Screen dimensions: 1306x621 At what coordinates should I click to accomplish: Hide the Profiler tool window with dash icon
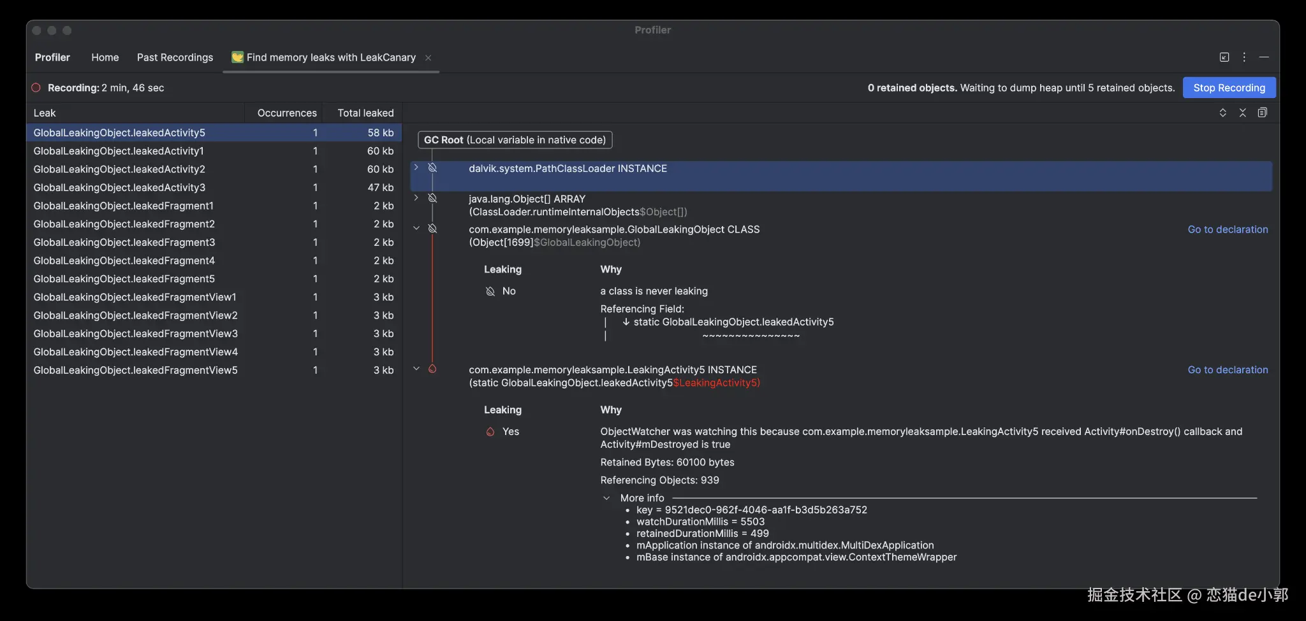click(x=1263, y=57)
